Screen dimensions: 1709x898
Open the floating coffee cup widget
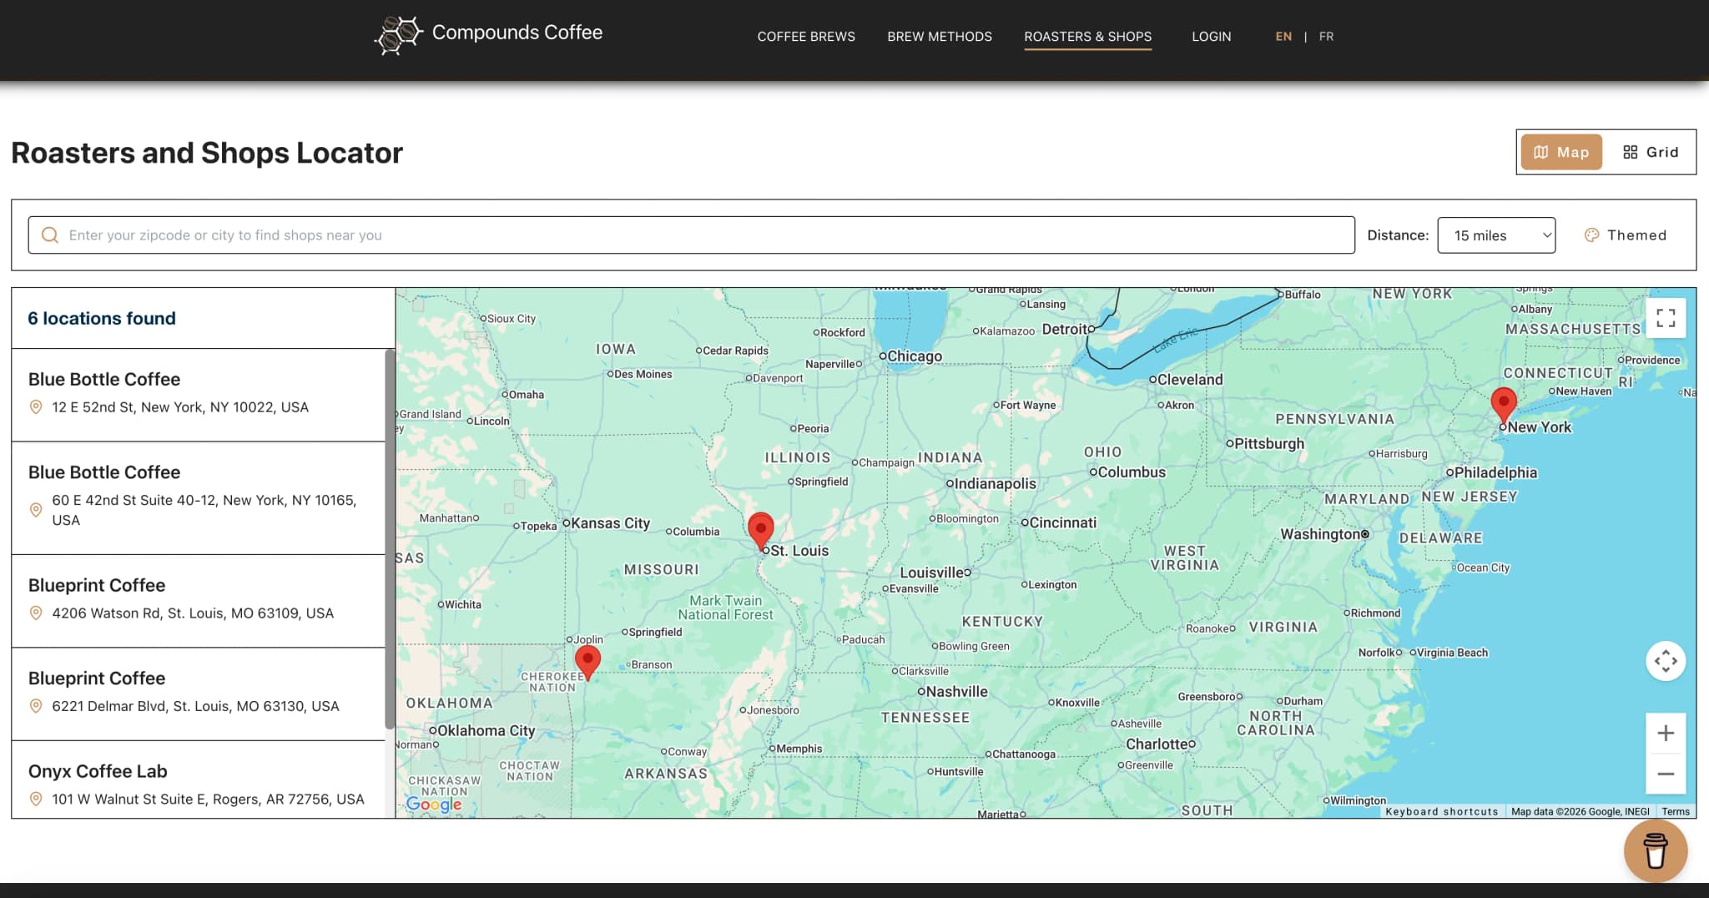(x=1656, y=851)
